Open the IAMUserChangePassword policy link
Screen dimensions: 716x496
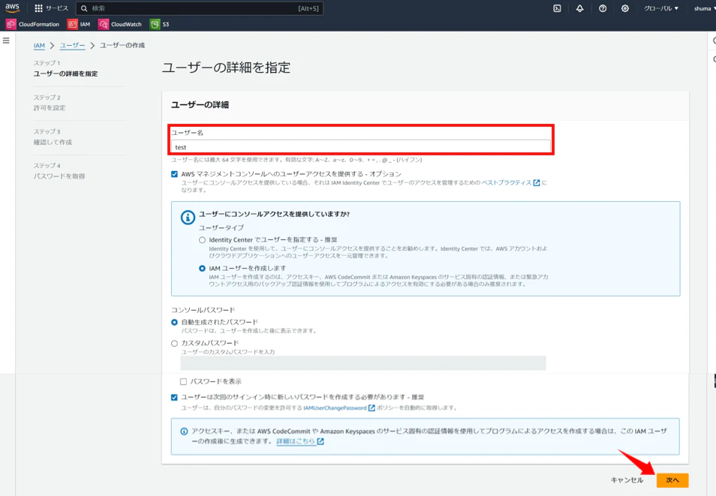point(338,408)
